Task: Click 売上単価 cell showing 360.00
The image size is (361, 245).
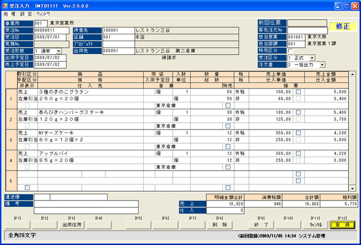Action: 271,154
